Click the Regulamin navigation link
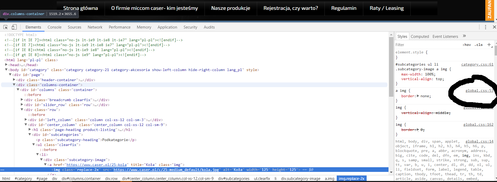This screenshot has height=182, width=497. point(343,8)
